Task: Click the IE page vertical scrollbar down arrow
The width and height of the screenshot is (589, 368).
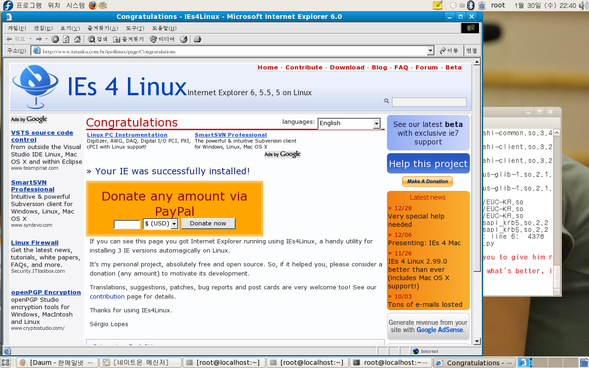Action: point(477,341)
